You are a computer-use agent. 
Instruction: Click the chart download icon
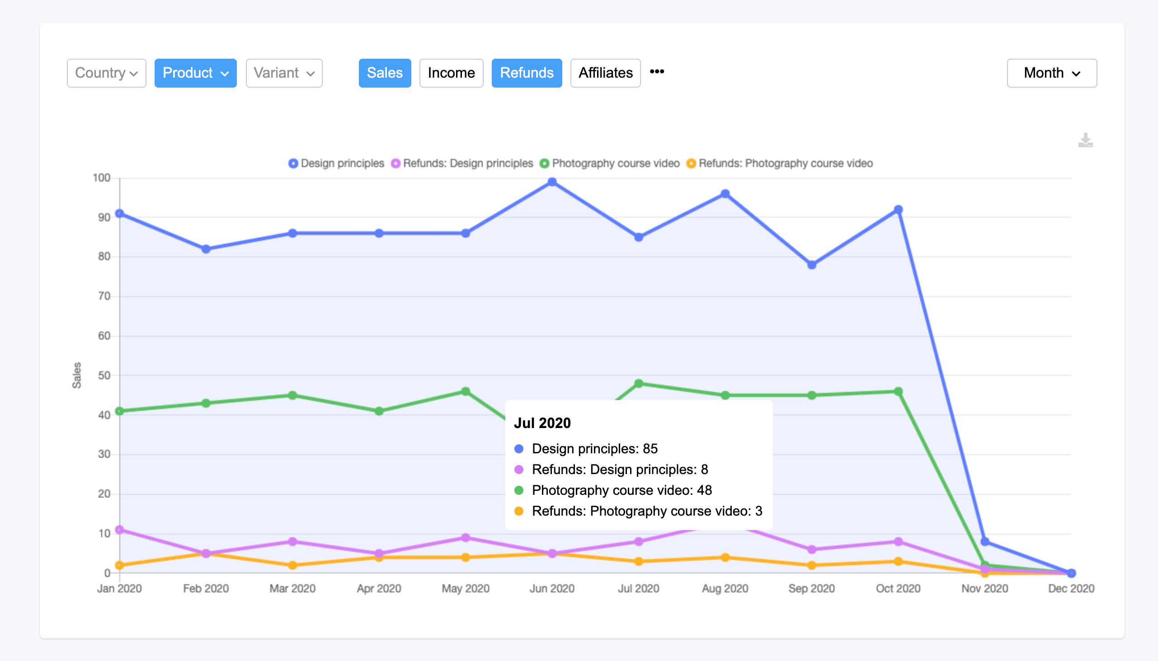1085,140
